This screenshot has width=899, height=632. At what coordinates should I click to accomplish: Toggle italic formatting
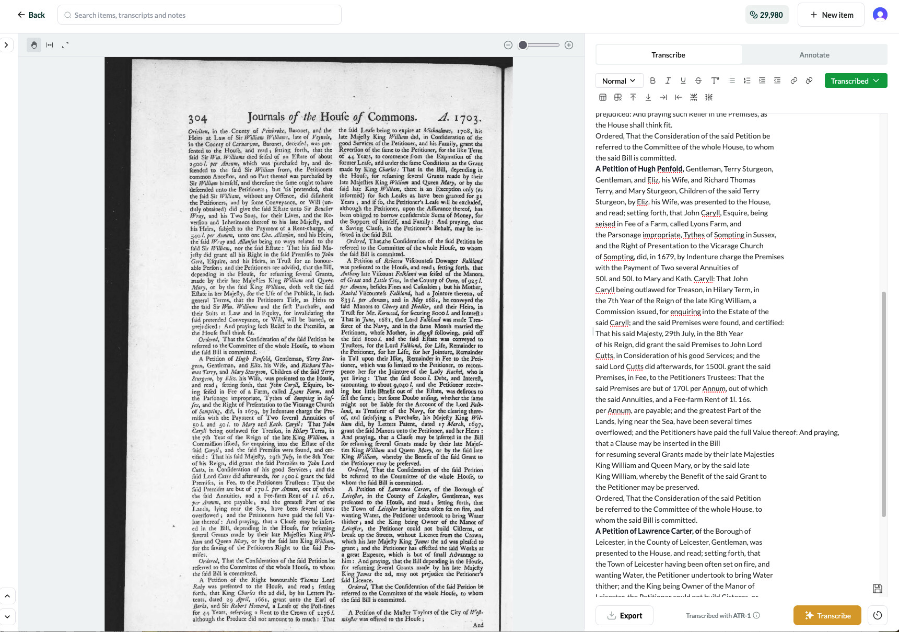pyautogui.click(x=668, y=81)
